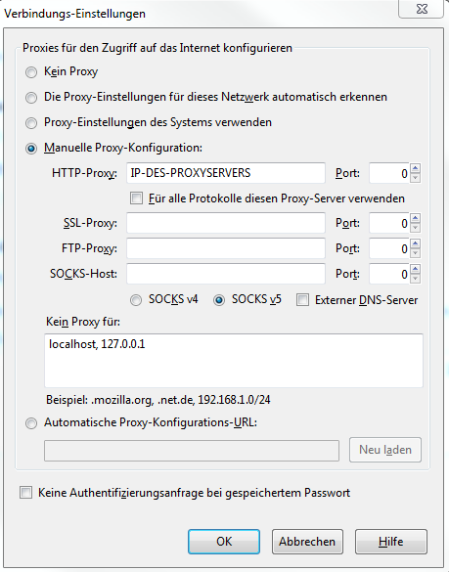
Task: Select the SOCKS v4 radio button
Action: 136,300
